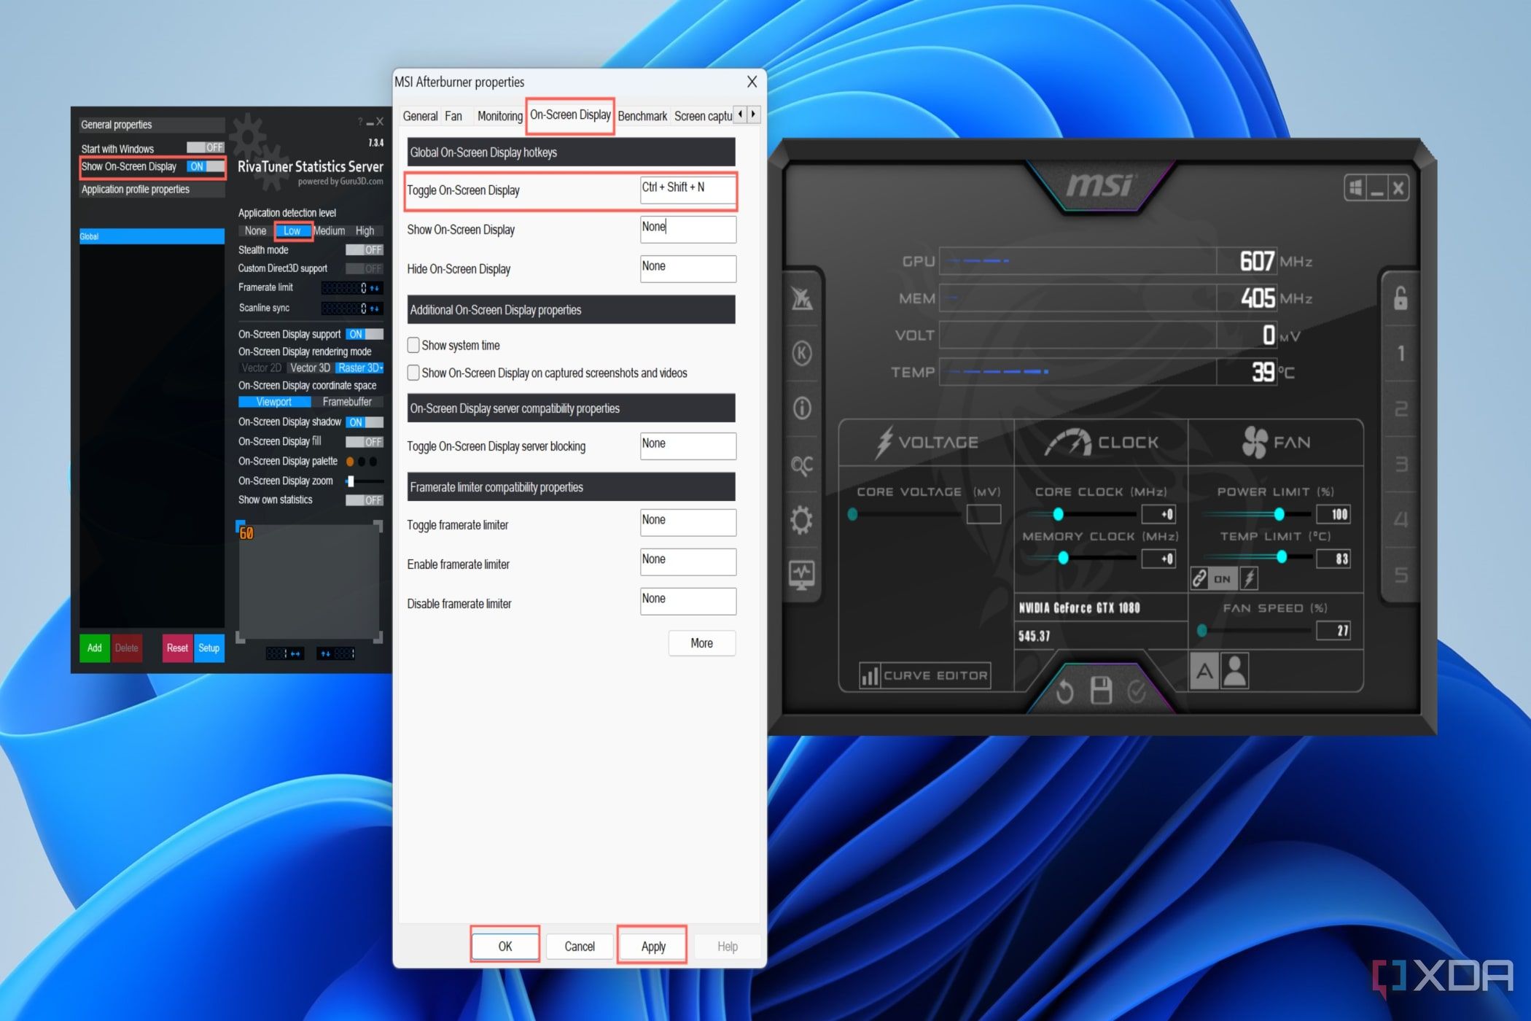Toggle the link icon for power and temp limits
The width and height of the screenshot is (1531, 1021).
[1199, 578]
